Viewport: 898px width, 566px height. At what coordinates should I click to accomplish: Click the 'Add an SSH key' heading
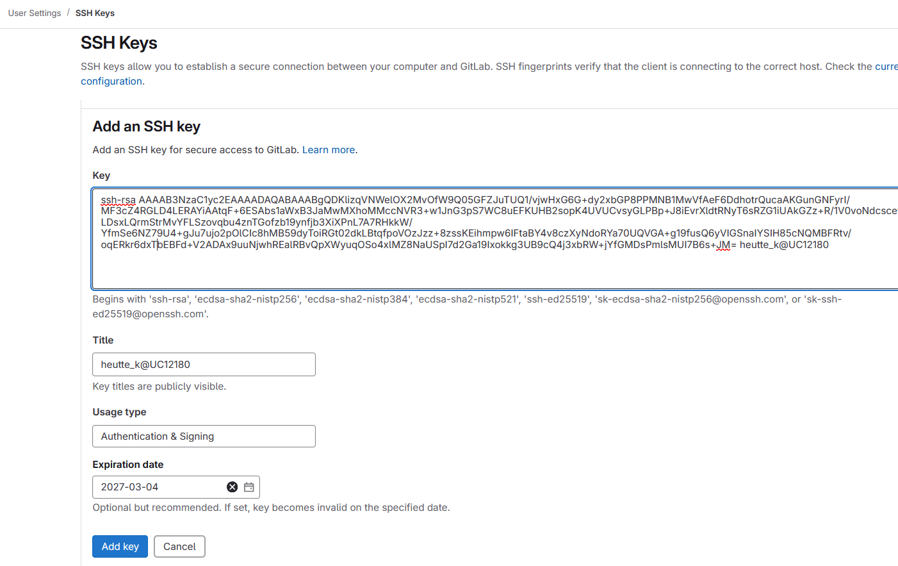pyautogui.click(x=146, y=126)
